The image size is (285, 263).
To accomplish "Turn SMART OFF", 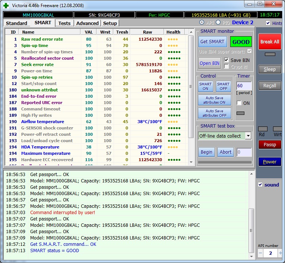I will 224,86.
